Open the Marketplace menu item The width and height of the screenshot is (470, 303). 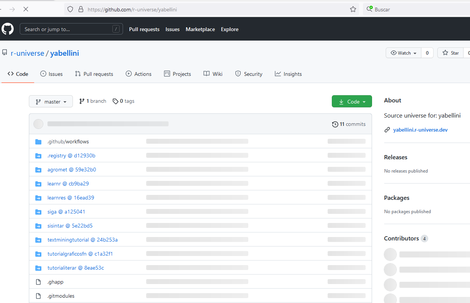(x=200, y=29)
